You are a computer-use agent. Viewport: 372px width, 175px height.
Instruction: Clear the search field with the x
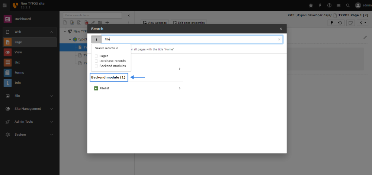coord(279,40)
